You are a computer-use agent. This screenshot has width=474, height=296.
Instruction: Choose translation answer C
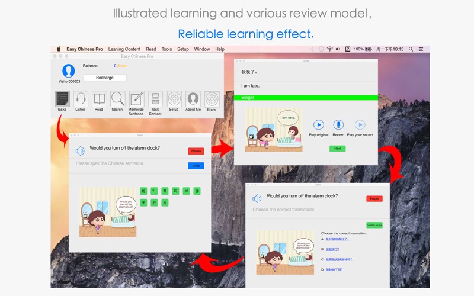pos(338,259)
